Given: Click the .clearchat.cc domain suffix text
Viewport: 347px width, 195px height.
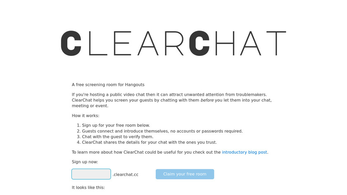Looking at the screenshot, I should pos(125,174).
